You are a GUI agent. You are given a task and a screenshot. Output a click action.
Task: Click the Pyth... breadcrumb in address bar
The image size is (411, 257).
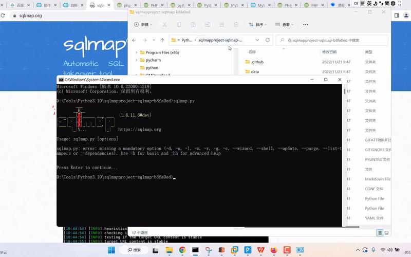tap(186, 40)
